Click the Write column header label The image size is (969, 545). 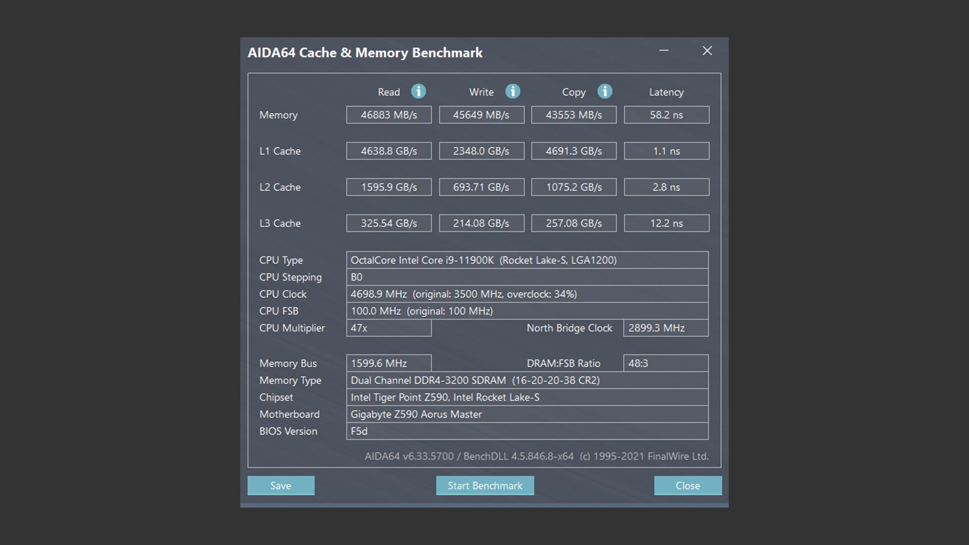481,92
